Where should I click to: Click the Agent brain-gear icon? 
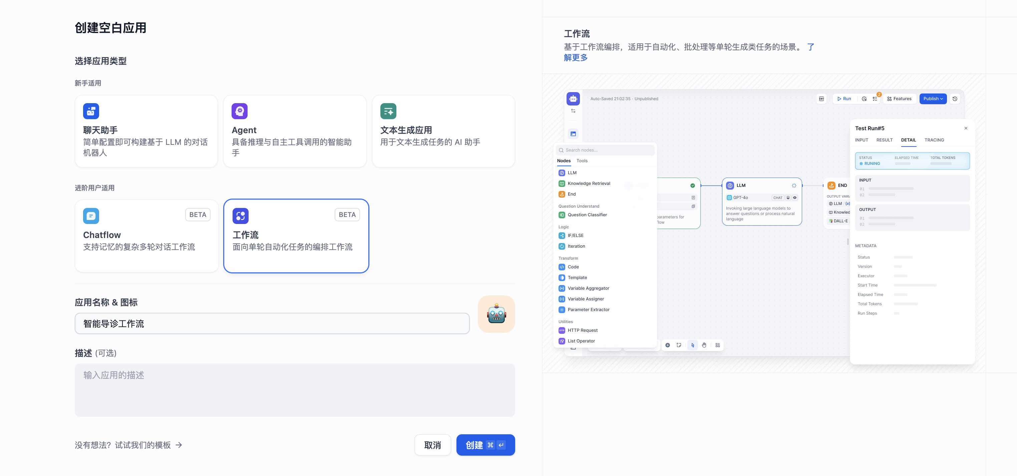[x=239, y=111]
